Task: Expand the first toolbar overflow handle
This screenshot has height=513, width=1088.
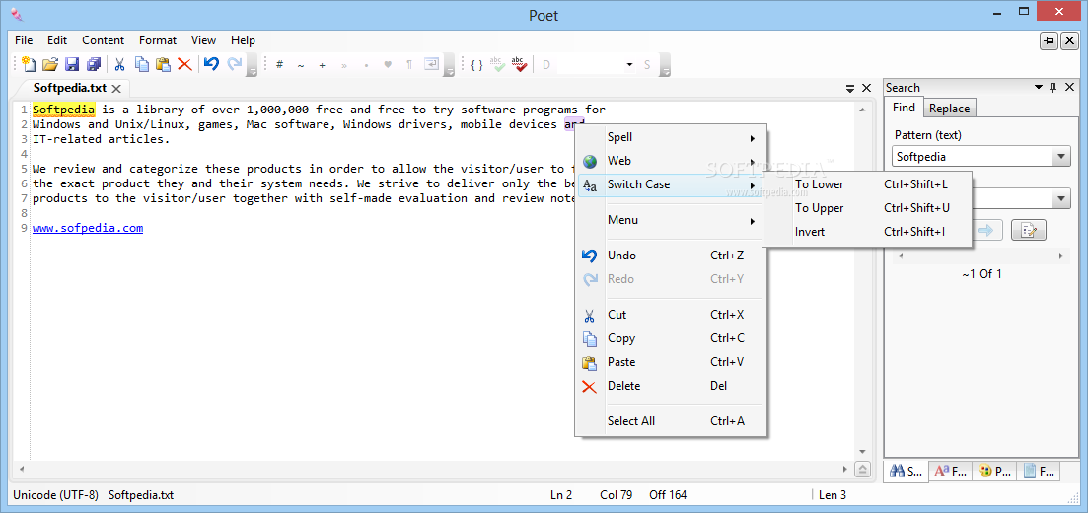Action: click(x=254, y=66)
